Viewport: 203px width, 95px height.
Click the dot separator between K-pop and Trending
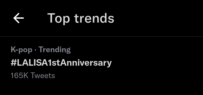(35, 50)
